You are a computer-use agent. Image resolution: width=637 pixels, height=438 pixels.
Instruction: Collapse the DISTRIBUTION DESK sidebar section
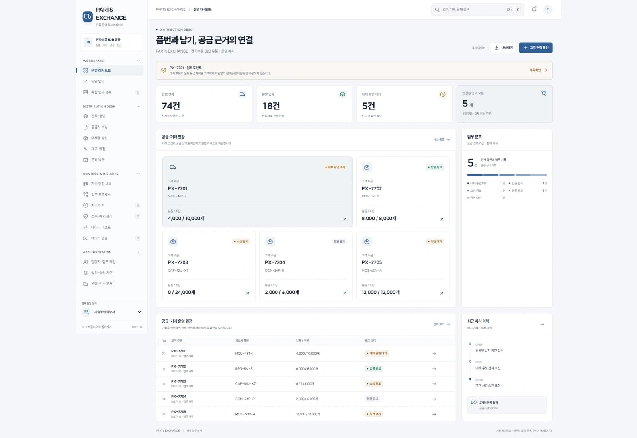(139, 106)
